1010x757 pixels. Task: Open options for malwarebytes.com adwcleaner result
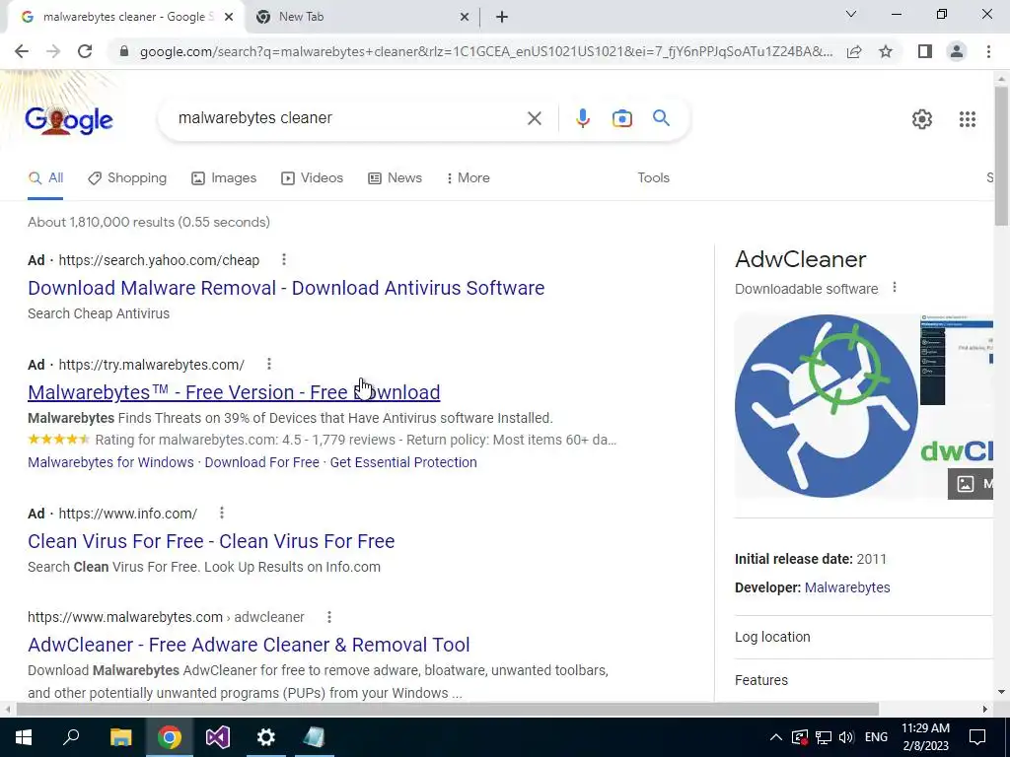pos(329,617)
